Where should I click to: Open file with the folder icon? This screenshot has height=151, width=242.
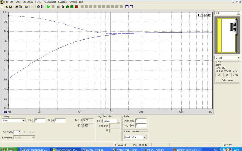coord(6,7)
